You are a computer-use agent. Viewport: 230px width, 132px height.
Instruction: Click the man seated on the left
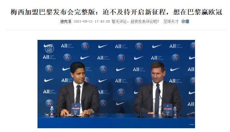pos(78,89)
